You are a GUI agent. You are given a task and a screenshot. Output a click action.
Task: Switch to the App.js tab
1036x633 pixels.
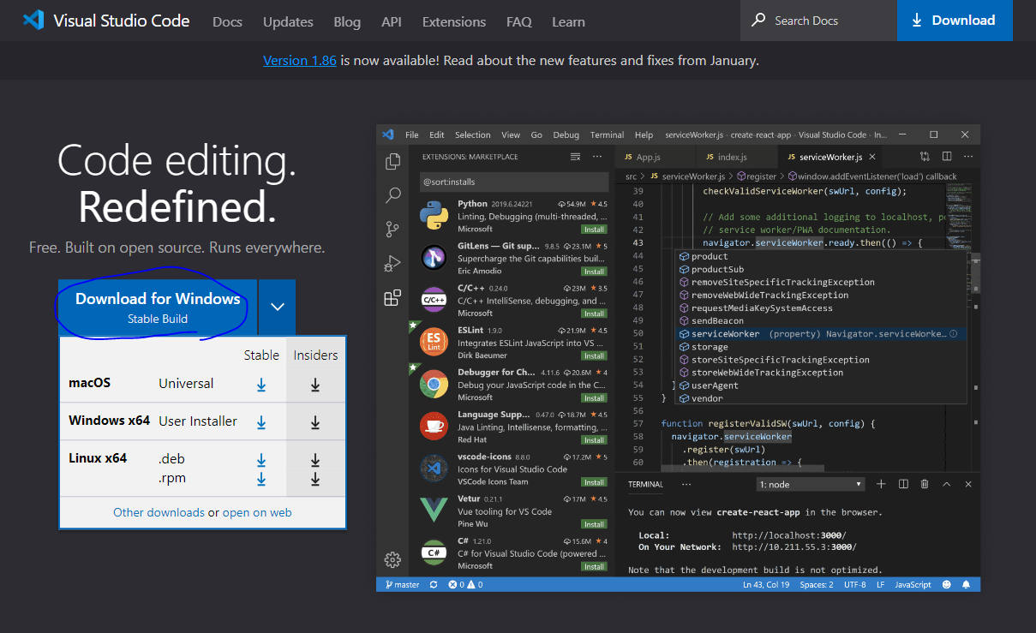(648, 157)
